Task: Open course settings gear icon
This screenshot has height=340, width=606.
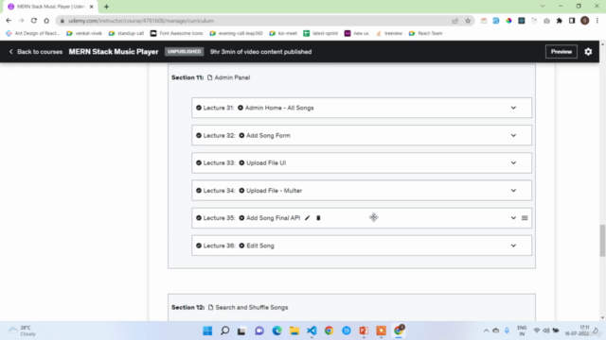Action: point(588,52)
